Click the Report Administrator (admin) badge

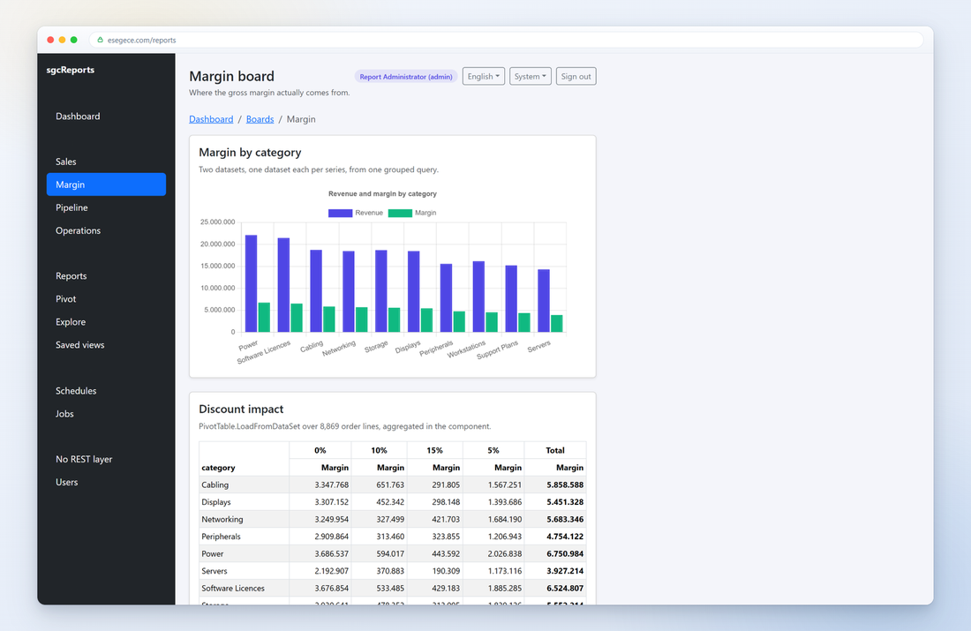pyautogui.click(x=406, y=77)
